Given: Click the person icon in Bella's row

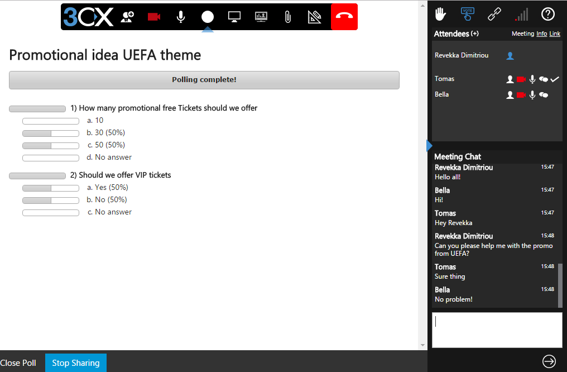Looking at the screenshot, I should point(510,95).
